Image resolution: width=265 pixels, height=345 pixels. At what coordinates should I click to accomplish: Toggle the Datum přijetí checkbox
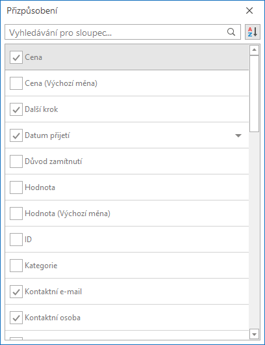[x=16, y=135]
